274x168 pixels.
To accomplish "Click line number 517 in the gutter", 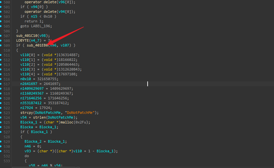I will point(7,84).
